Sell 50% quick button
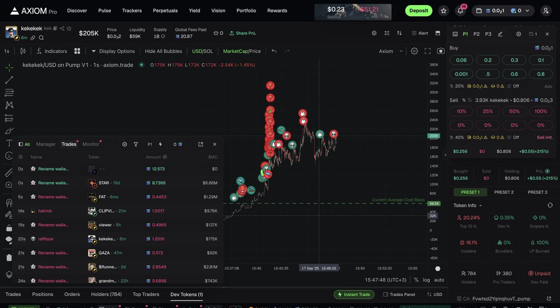Viewport: 560px width, 308px height. pos(514,112)
